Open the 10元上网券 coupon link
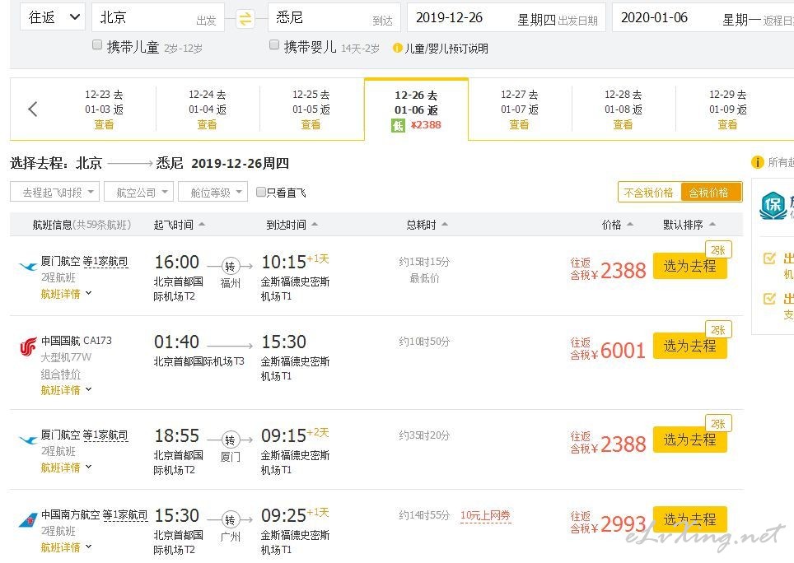The width and height of the screenshot is (794, 563). point(485,516)
